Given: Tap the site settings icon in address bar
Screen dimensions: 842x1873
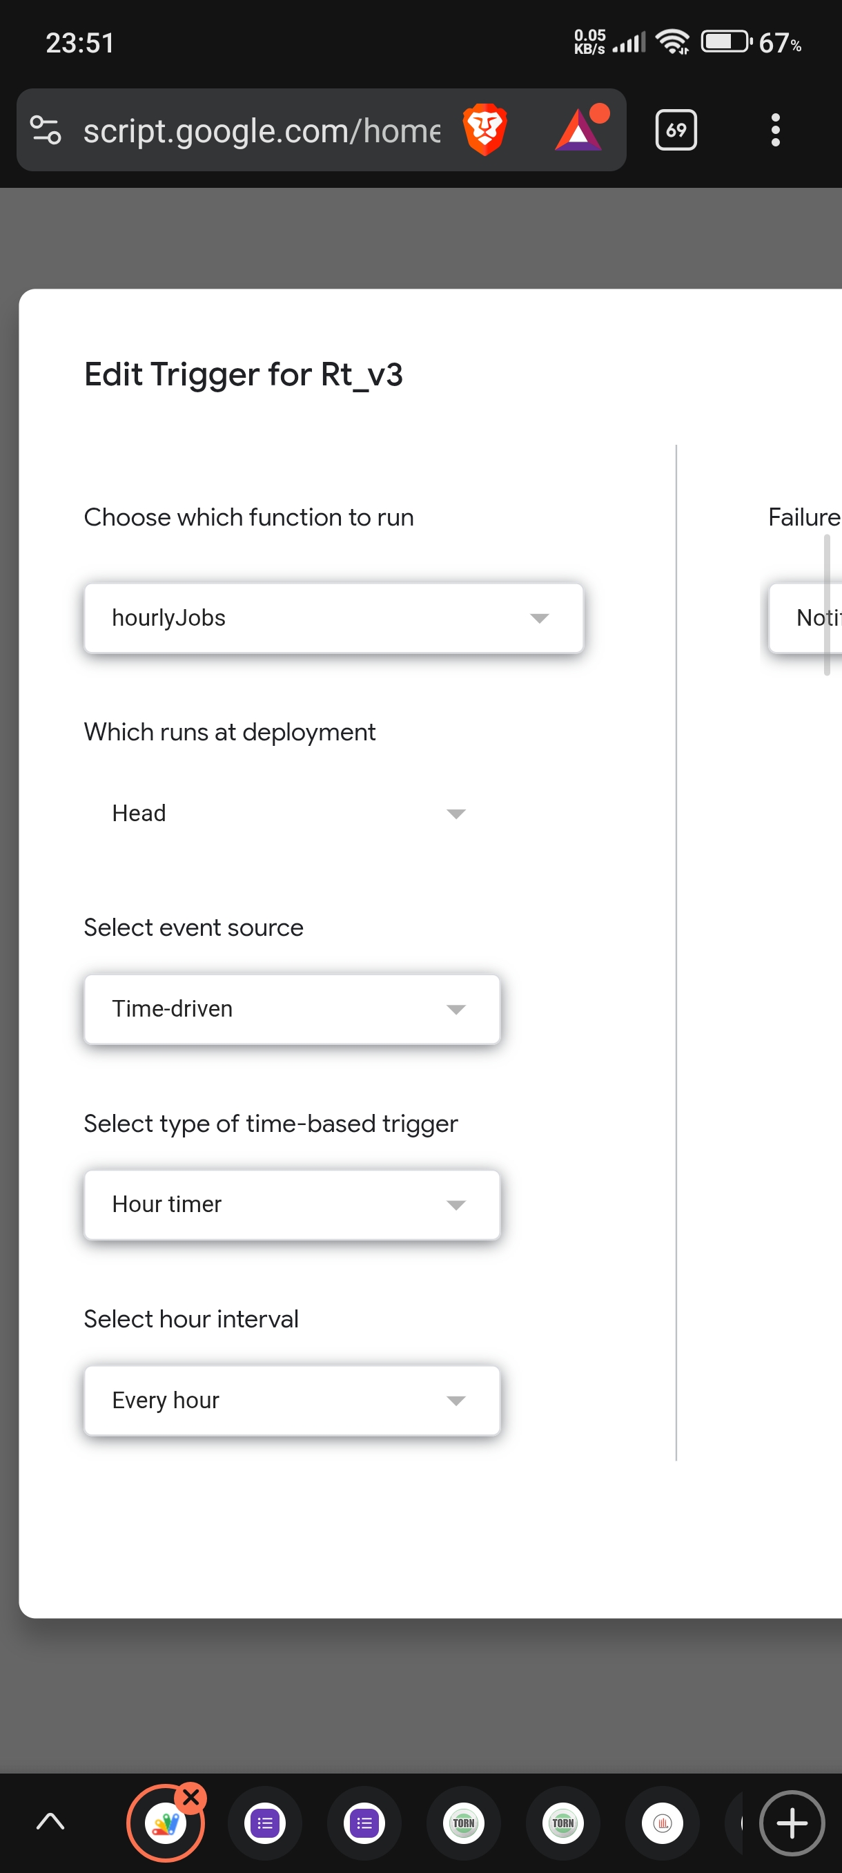Looking at the screenshot, I should tap(46, 130).
